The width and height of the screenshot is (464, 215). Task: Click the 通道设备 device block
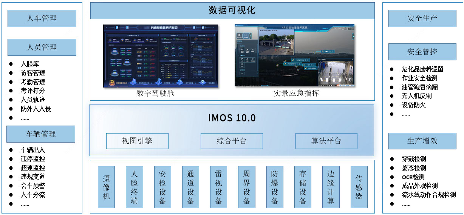(x=190, y=187)
